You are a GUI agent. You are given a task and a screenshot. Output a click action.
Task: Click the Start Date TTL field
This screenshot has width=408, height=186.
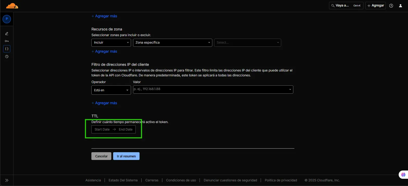coord(102,129)
